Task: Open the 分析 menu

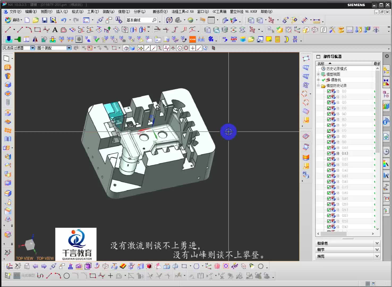Action: pos(139,11)
